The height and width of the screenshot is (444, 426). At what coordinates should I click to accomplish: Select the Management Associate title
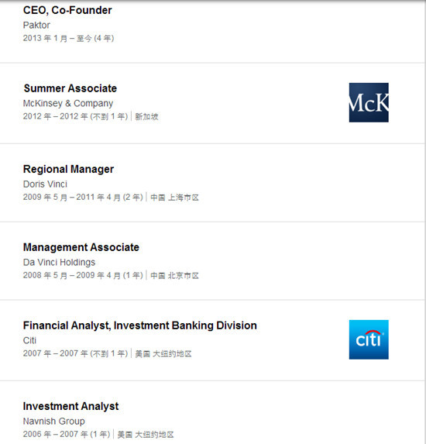(81, 247)
